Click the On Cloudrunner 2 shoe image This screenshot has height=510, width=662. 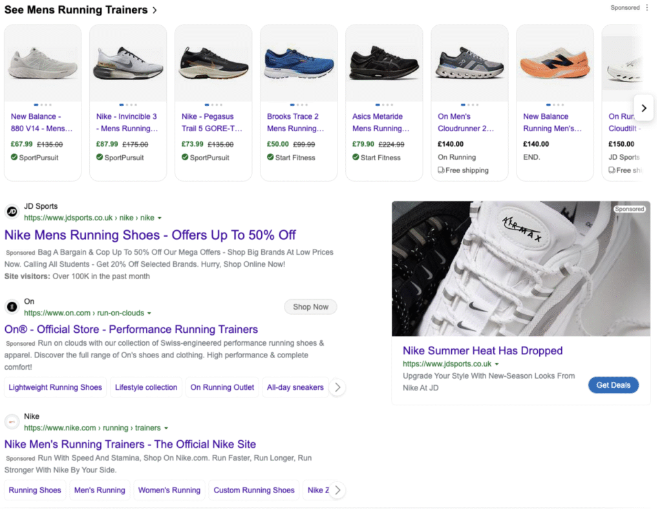coord(469,63)
